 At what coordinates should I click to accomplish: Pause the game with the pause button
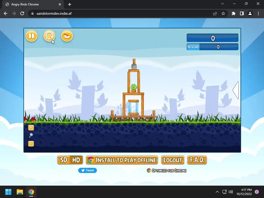[x=31, y=36]
